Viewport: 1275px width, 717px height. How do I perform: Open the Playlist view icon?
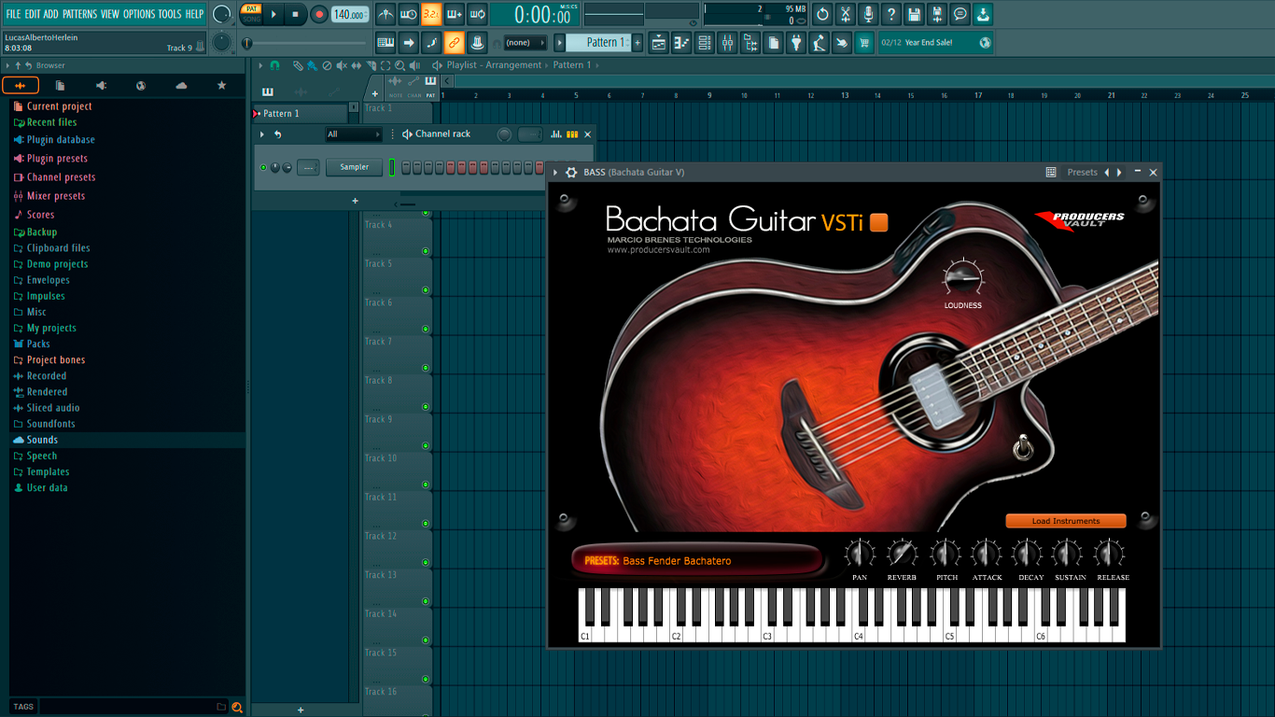click(x=659, y=42)
